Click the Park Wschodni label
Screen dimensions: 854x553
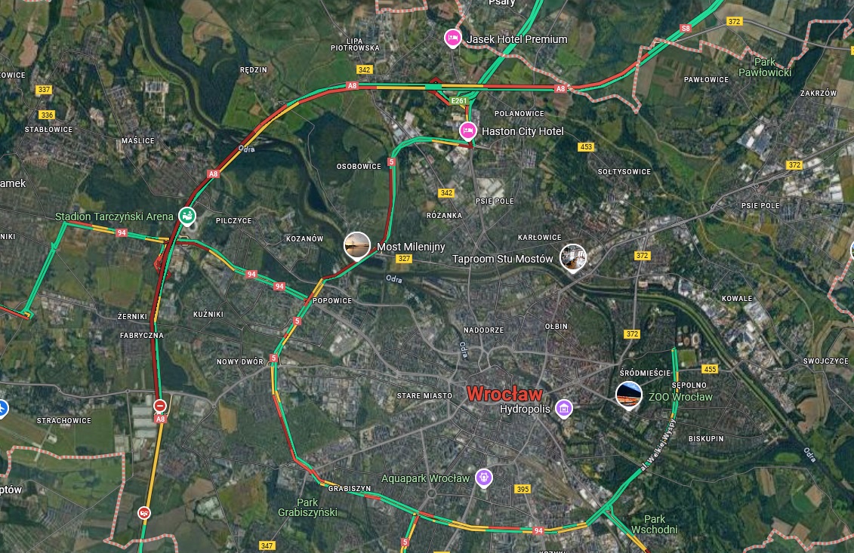coord(655,524)
